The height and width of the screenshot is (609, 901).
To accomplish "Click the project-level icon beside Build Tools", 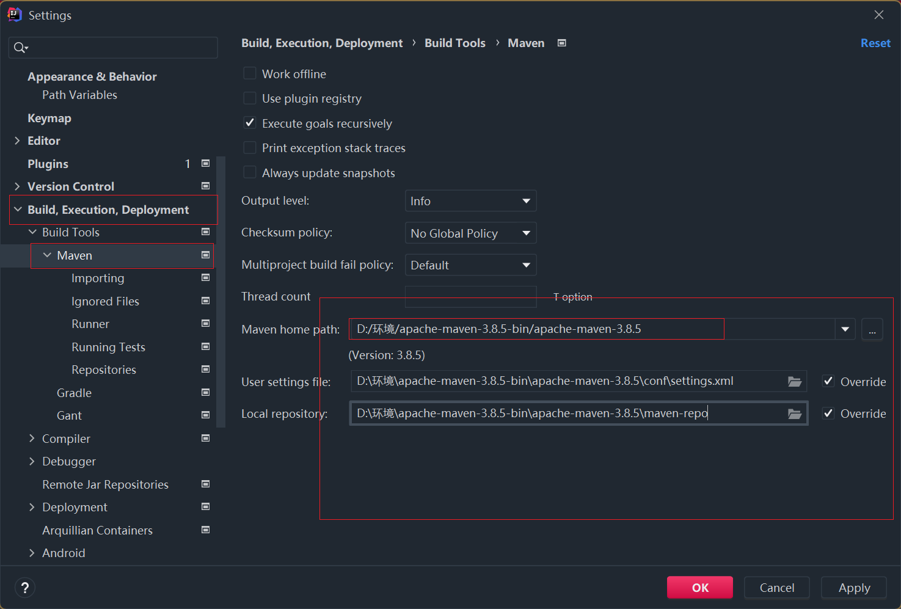I will click(206, 232).
